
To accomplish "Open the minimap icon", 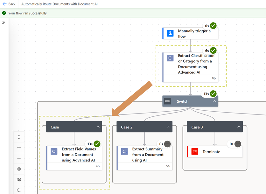I will (19, 180).
